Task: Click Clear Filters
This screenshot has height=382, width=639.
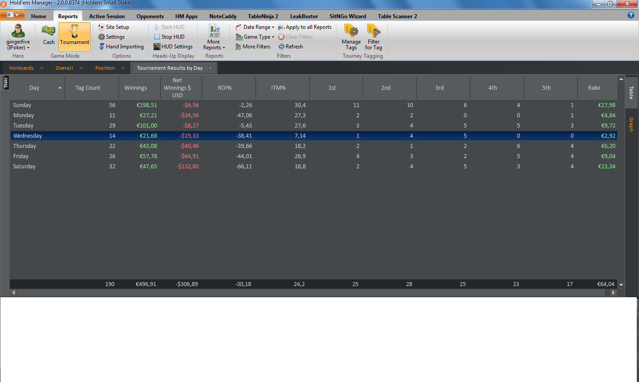Action: coord(296,37)
